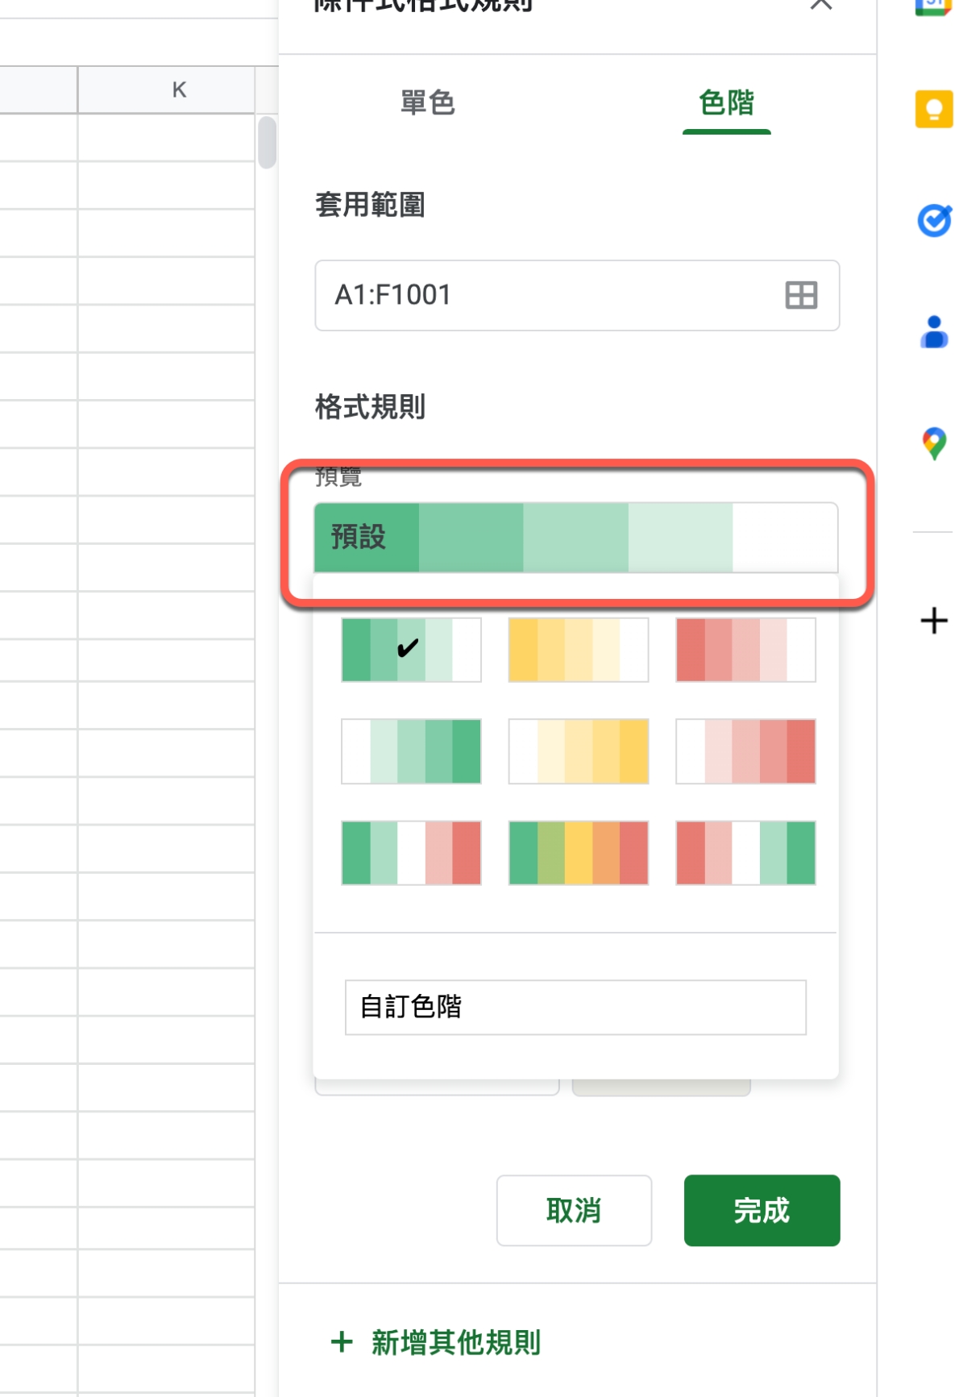Click the select data range grid icon
967x1397 pixels.
(801, 295)
